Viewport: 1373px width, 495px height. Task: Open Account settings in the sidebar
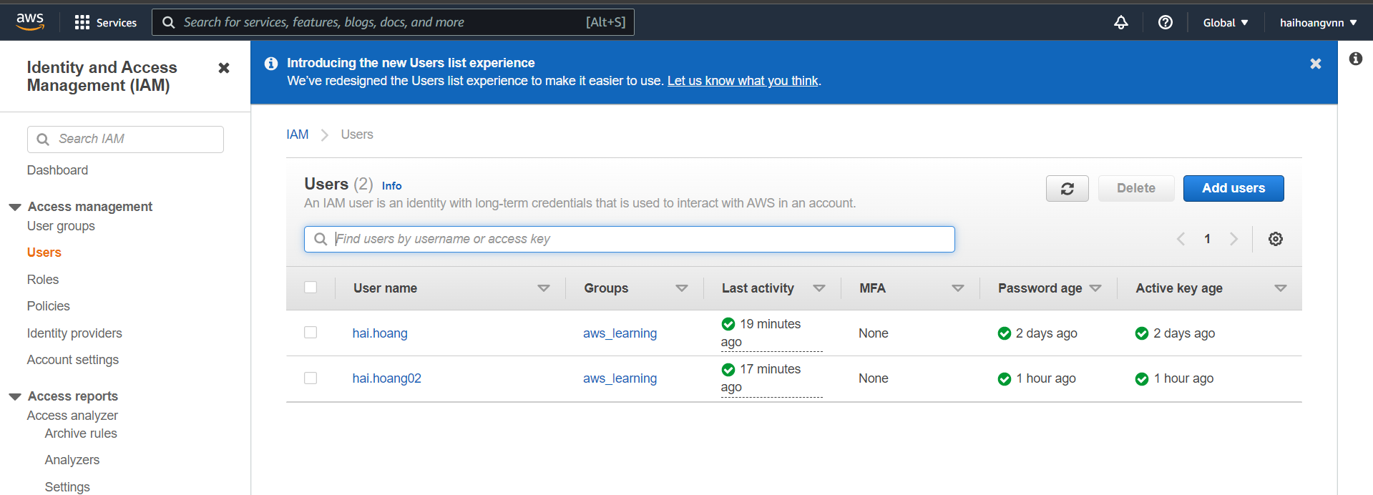coord(73,360)
